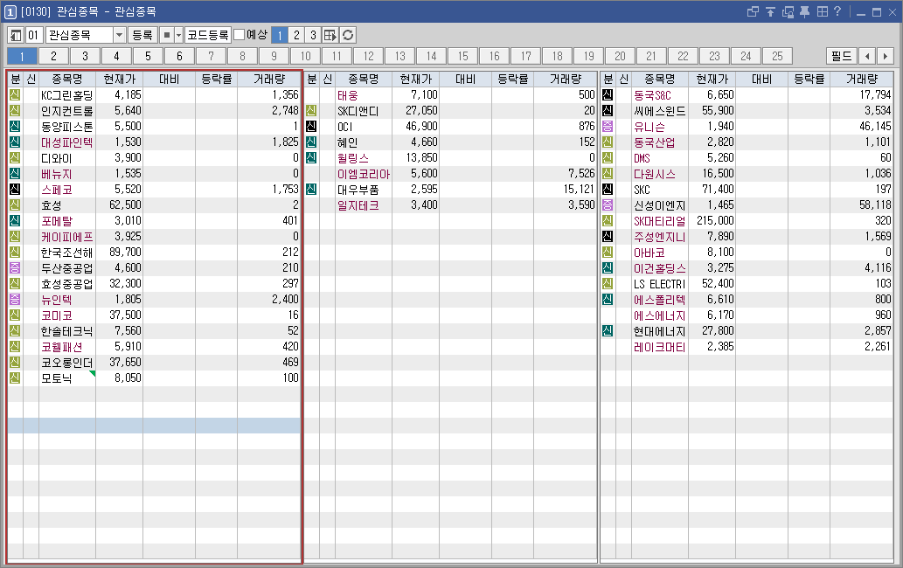Select the 주성엔지니 stock name
This screenshot has height=568, width=903.
[x=659, y=237]
